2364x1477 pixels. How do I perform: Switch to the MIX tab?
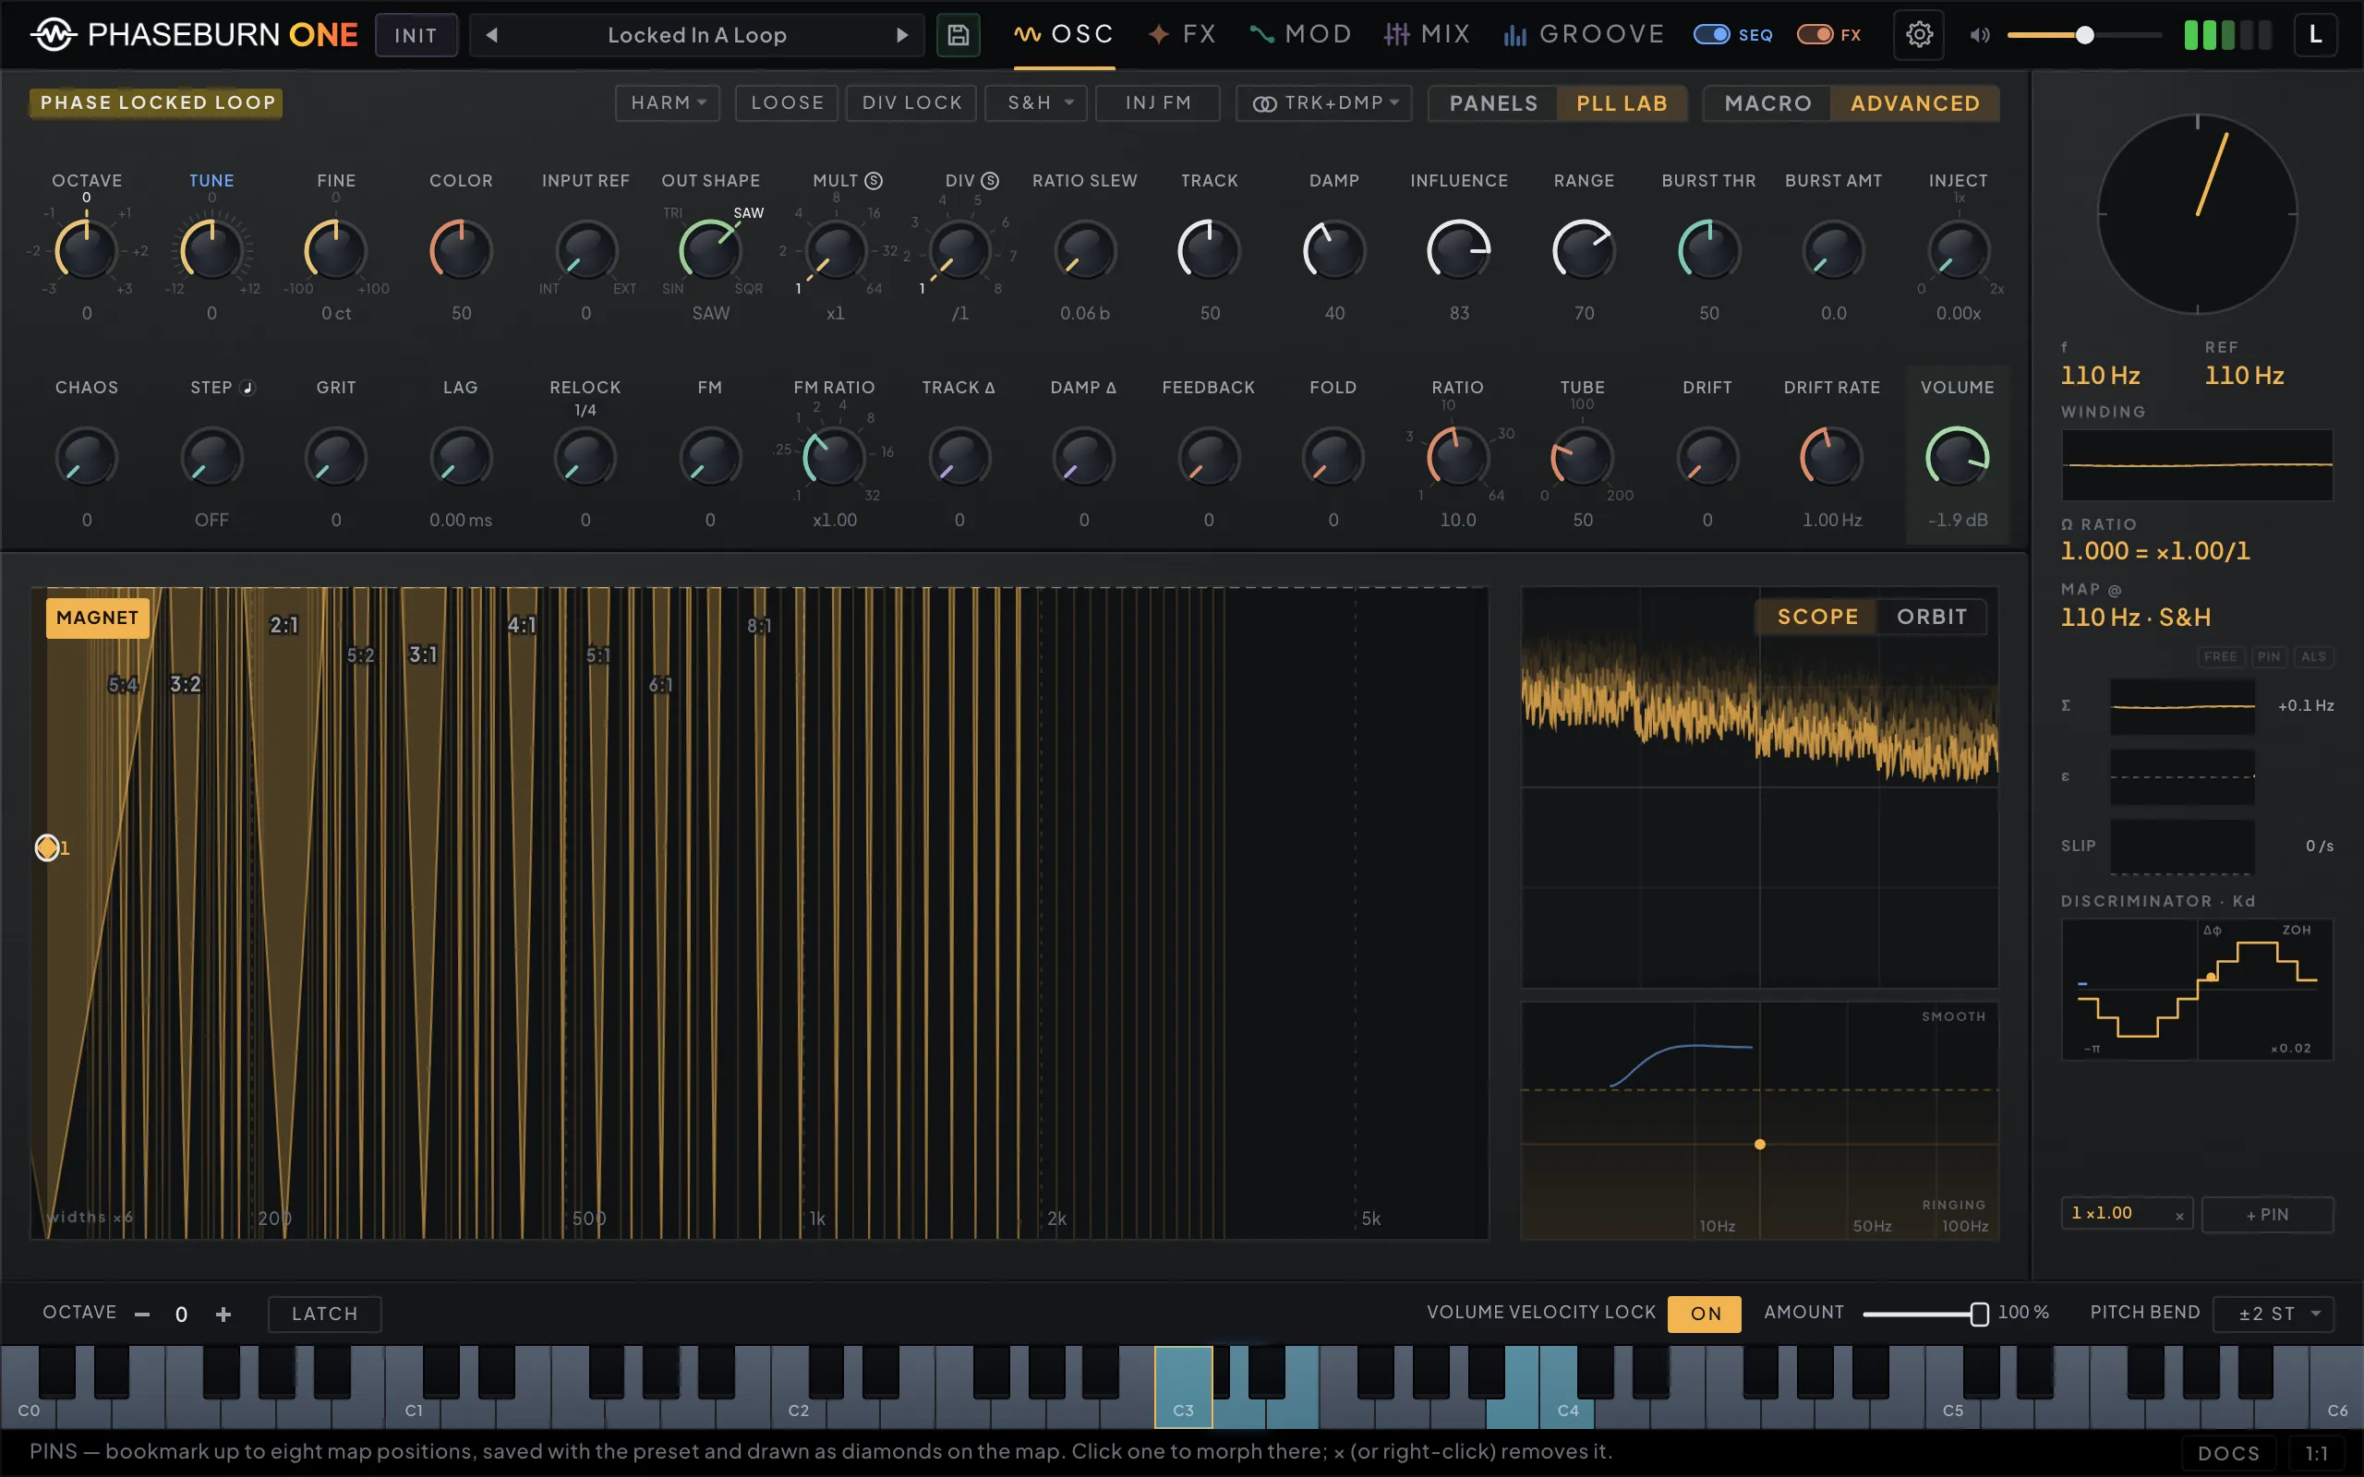(x=1428, y=35)
